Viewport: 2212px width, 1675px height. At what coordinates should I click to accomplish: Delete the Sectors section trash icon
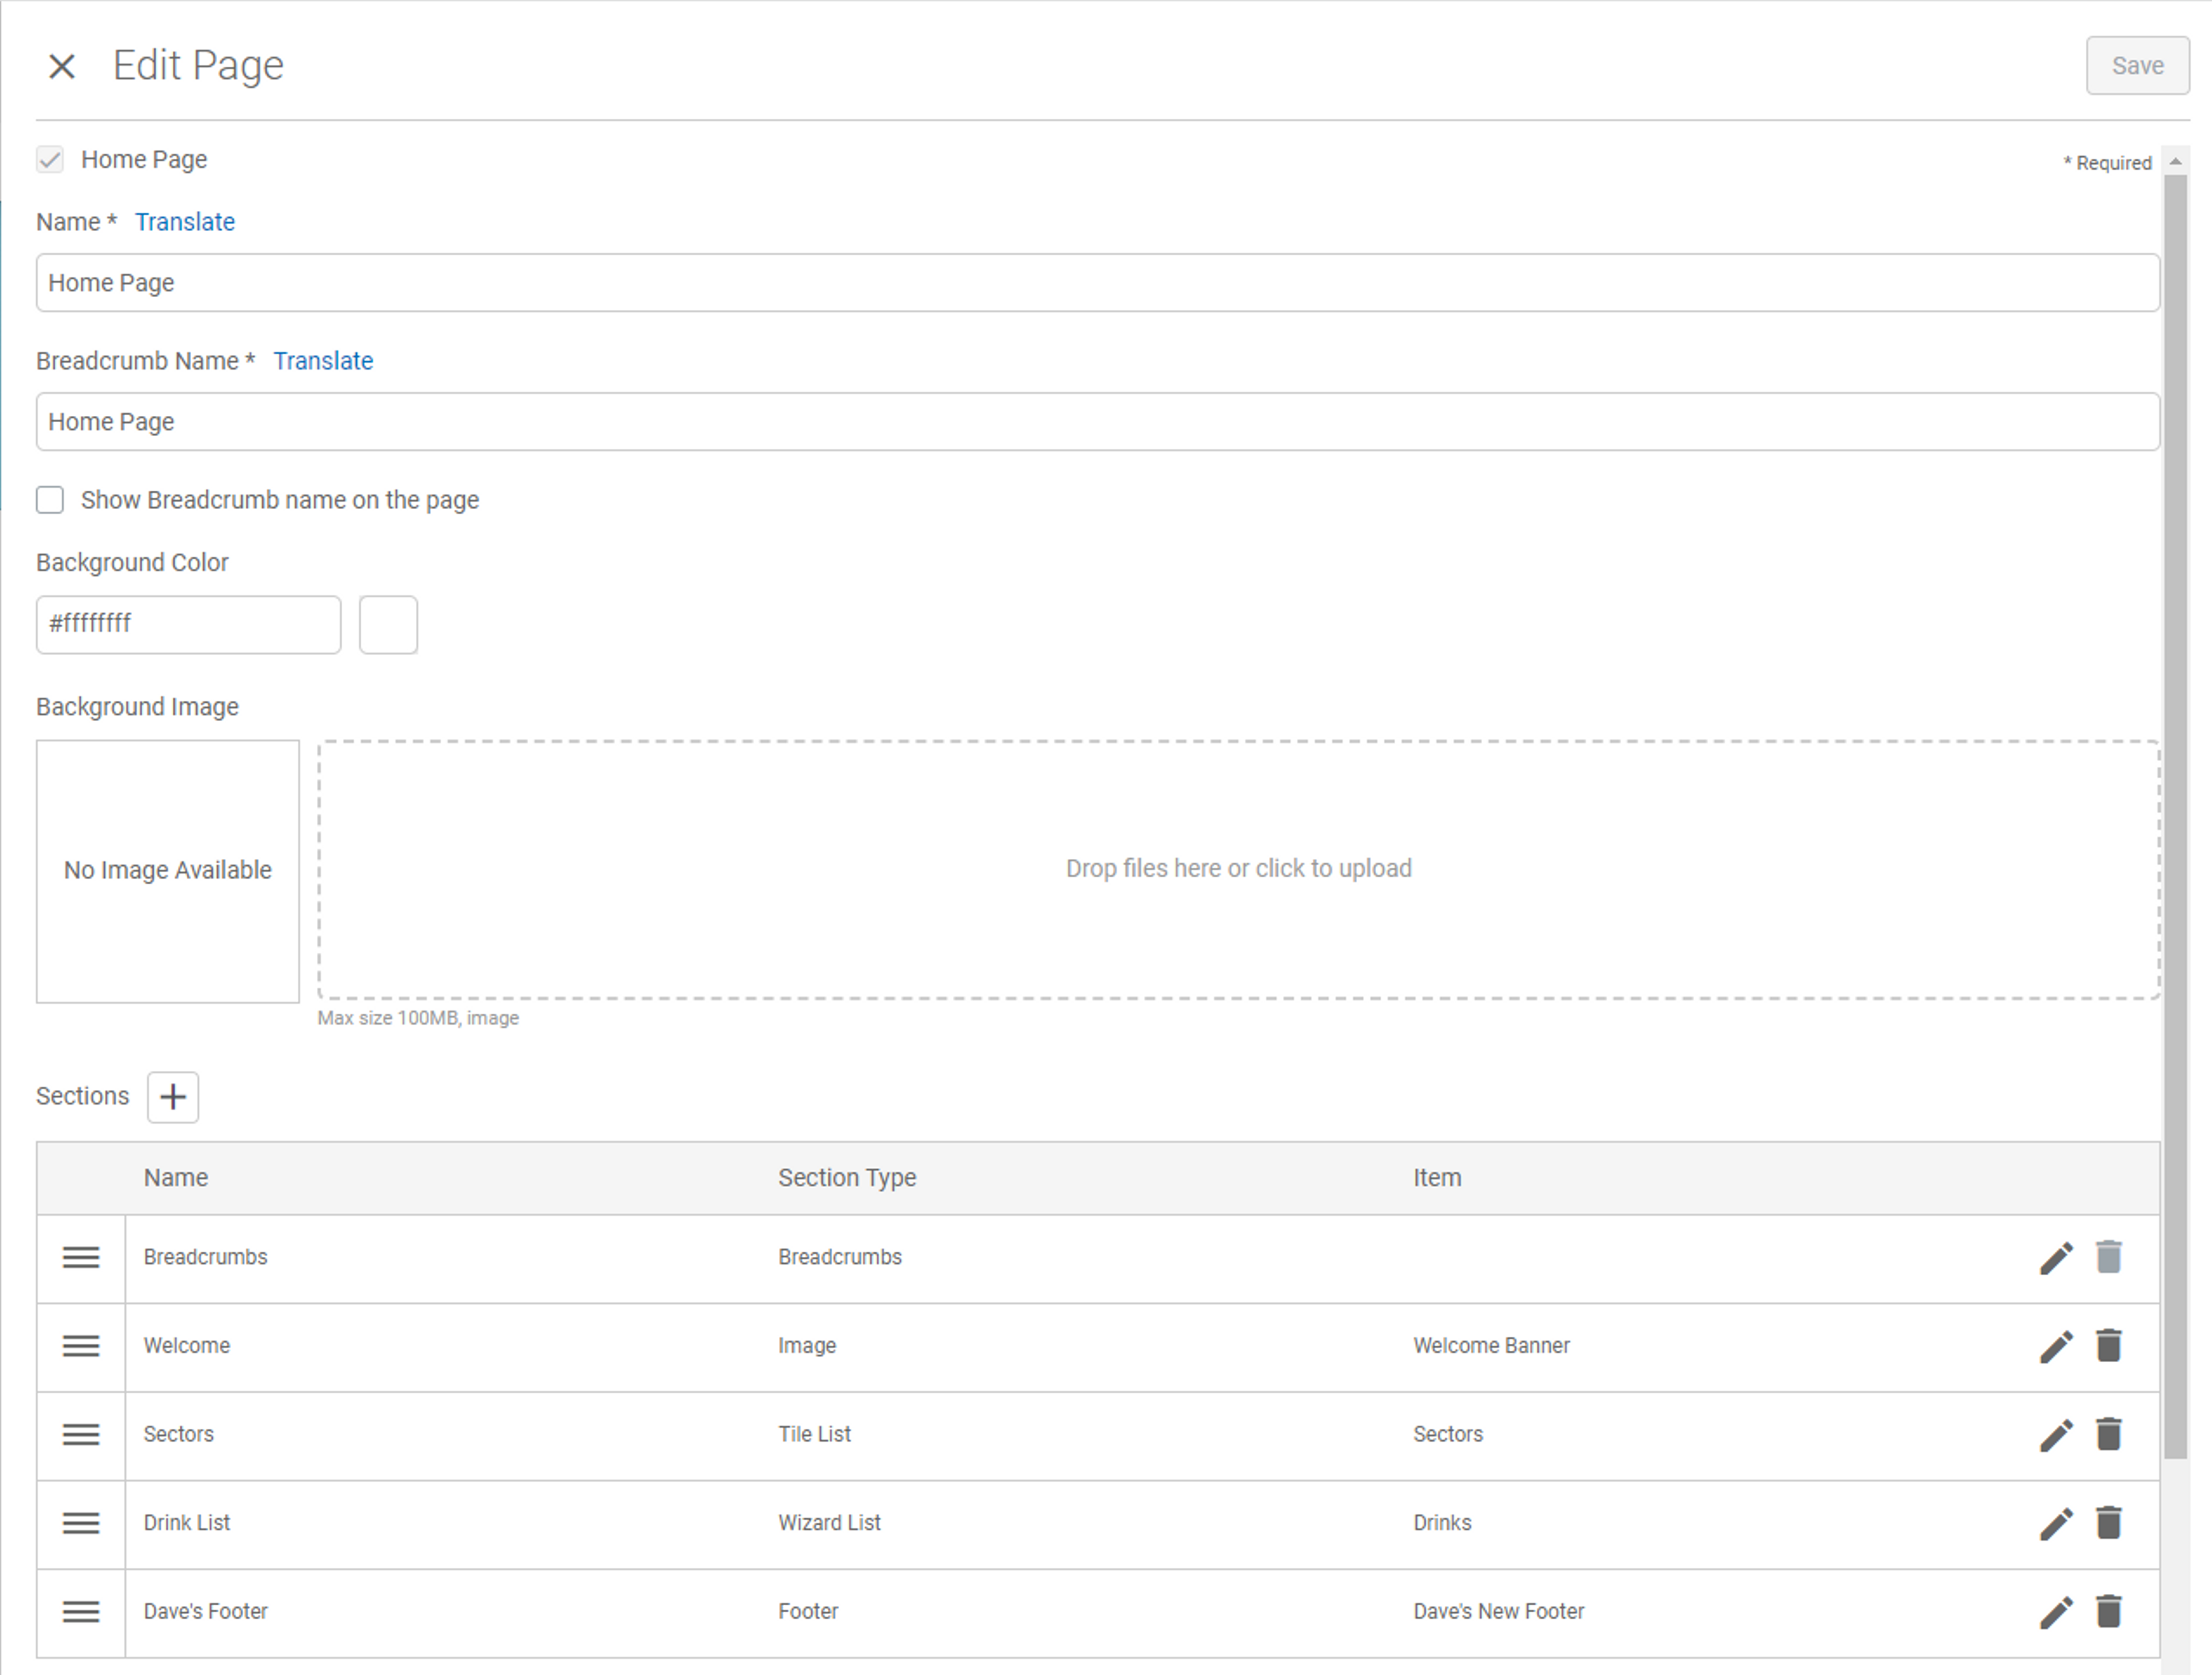pos(2109,1434)
